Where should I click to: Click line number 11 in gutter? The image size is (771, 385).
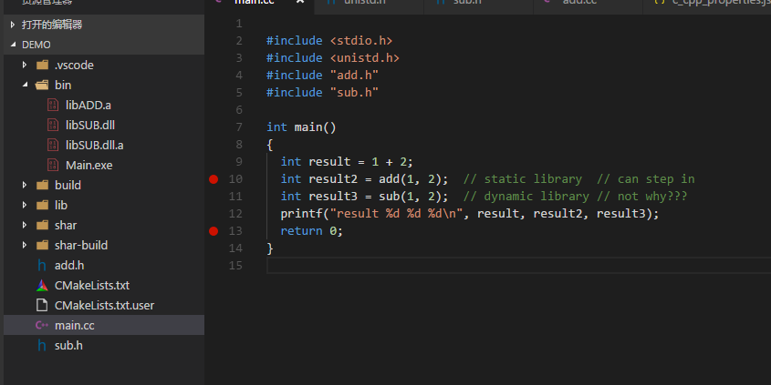point(235,197)
